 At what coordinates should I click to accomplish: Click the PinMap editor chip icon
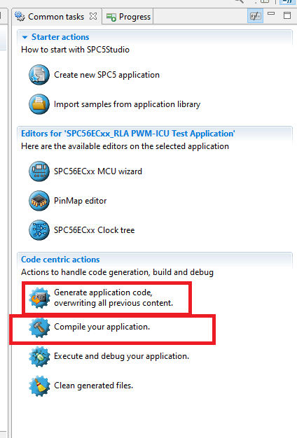coord(39,201)
